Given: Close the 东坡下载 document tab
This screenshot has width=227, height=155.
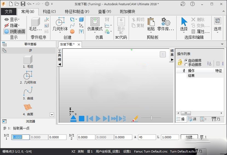Looking at the screenshot, I should click(x=79, y=44).
